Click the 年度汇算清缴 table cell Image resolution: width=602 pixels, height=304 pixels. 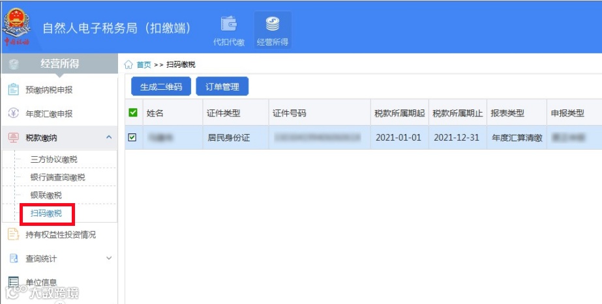[517, 137]
